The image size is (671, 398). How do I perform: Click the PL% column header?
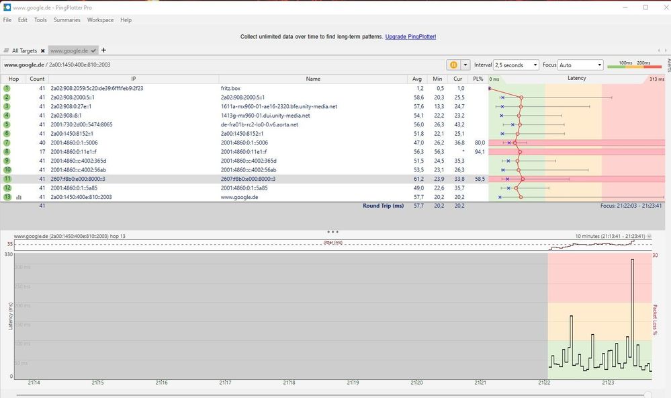[478, 79]
